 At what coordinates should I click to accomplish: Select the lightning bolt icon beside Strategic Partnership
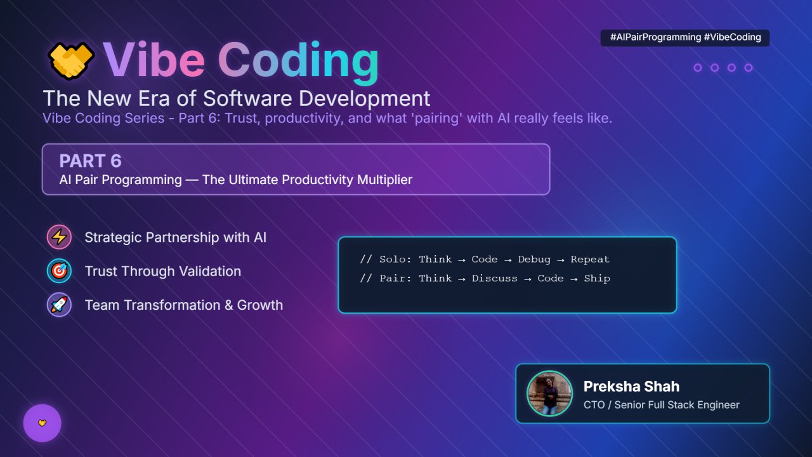(x=59, y=237)
